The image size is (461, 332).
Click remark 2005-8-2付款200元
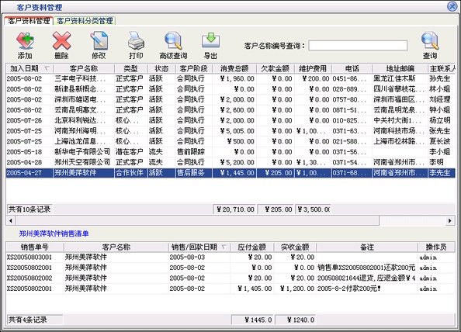pos(349,289)
